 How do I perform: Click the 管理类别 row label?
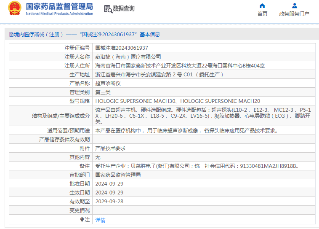80,92
